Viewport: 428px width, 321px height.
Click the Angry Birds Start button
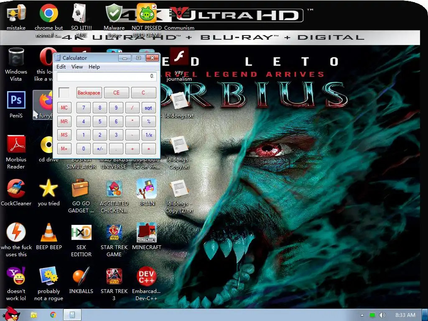11,314
